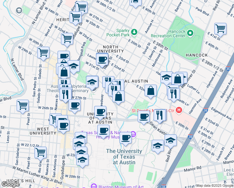Open the coffee marker beside WEST UNIVERSITY label
Viewport: 234px width, 188px height.
(63, 126)
